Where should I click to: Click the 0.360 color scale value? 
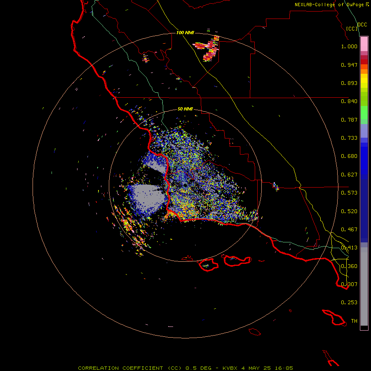(349, 266)
